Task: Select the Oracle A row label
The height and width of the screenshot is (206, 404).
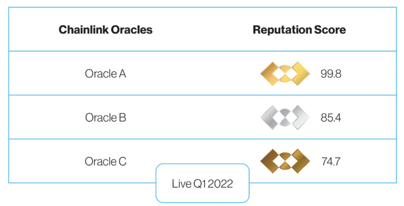Action: tap(106, 74)
